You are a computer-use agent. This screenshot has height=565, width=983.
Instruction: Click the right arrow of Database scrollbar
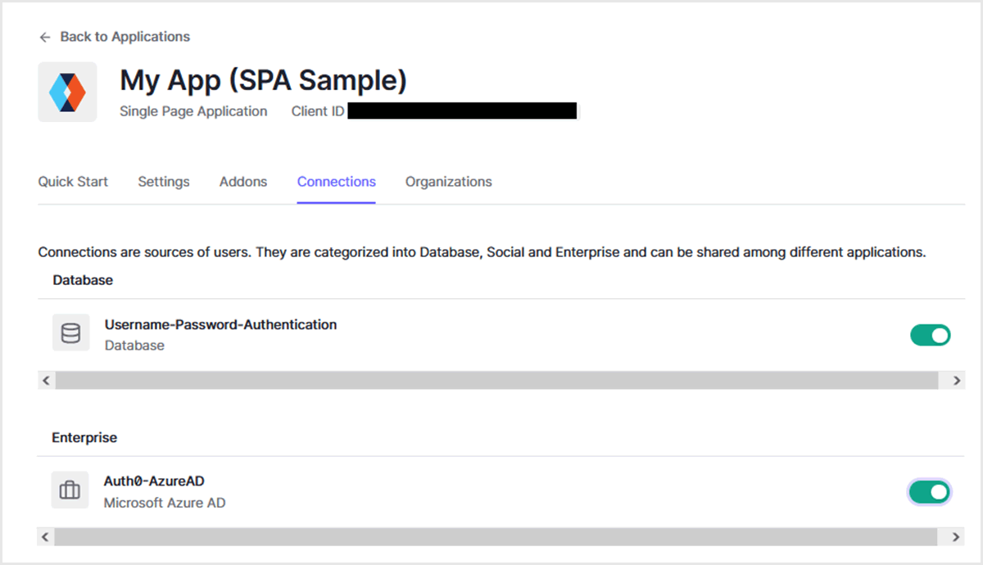point(957,380)
